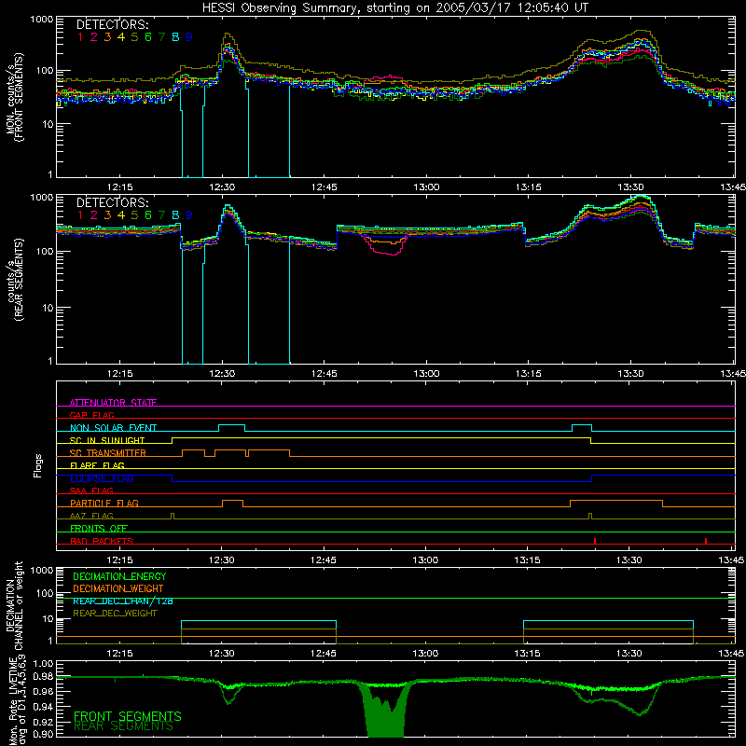Click DETECTORS: legend heading in front segments plot
The width and height of the screenshot is (746, 746).
click(x=113, y=24)
